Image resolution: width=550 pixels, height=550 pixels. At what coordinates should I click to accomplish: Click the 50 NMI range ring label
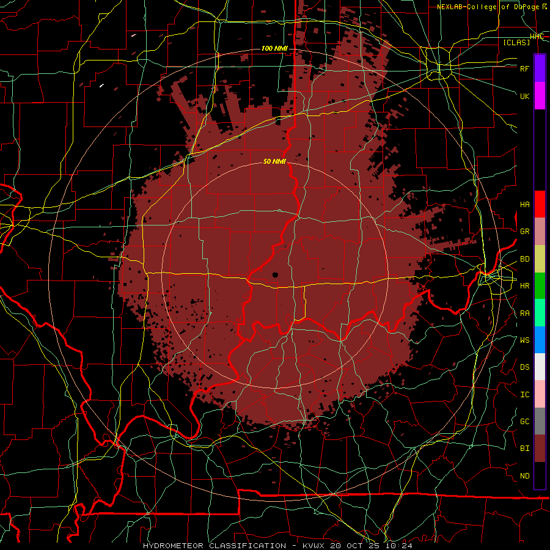coord(274,161)
